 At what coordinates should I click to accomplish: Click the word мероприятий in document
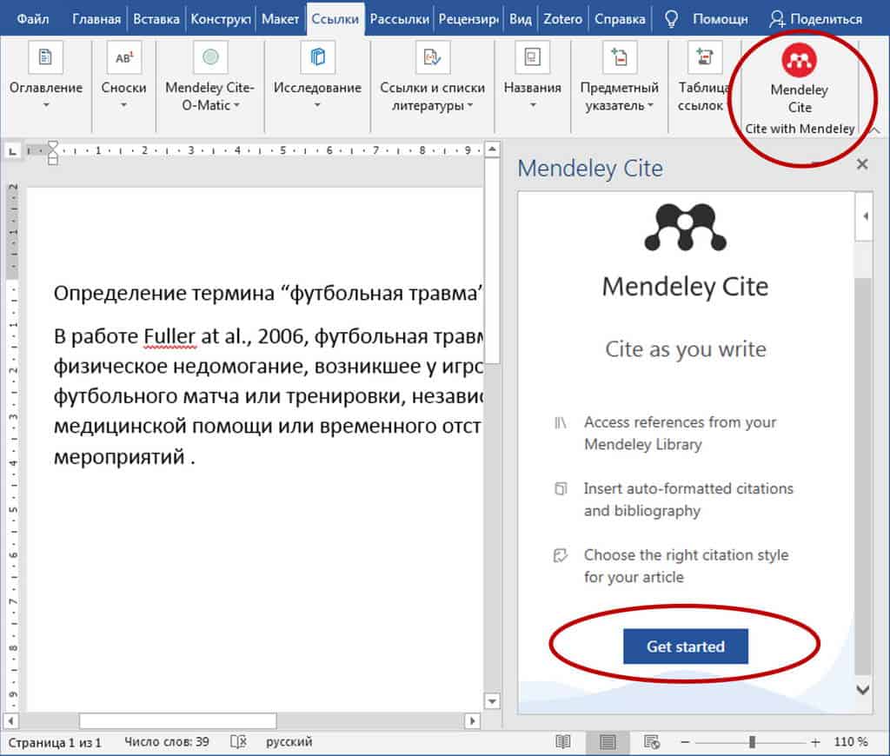click(119, 456)
